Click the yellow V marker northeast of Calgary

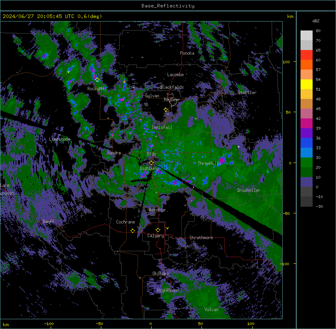(167, 228)
